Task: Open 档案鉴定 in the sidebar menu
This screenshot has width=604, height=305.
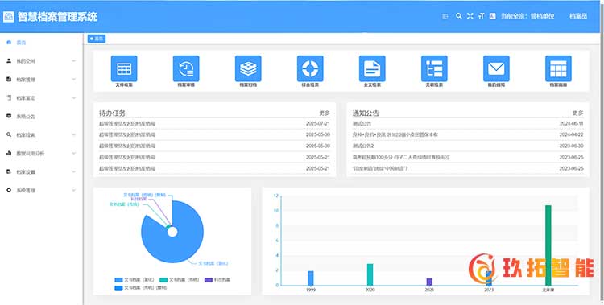Action: pyautogui.click(x=41, y=98)
